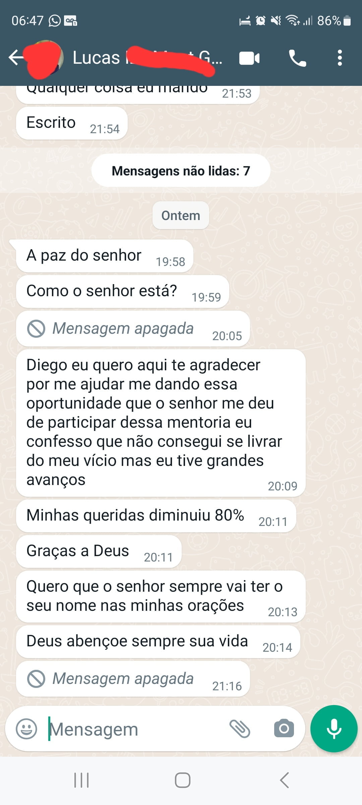The image size is (362, 805).
Task: Open the emoji picker
Action: pos(26,729)
